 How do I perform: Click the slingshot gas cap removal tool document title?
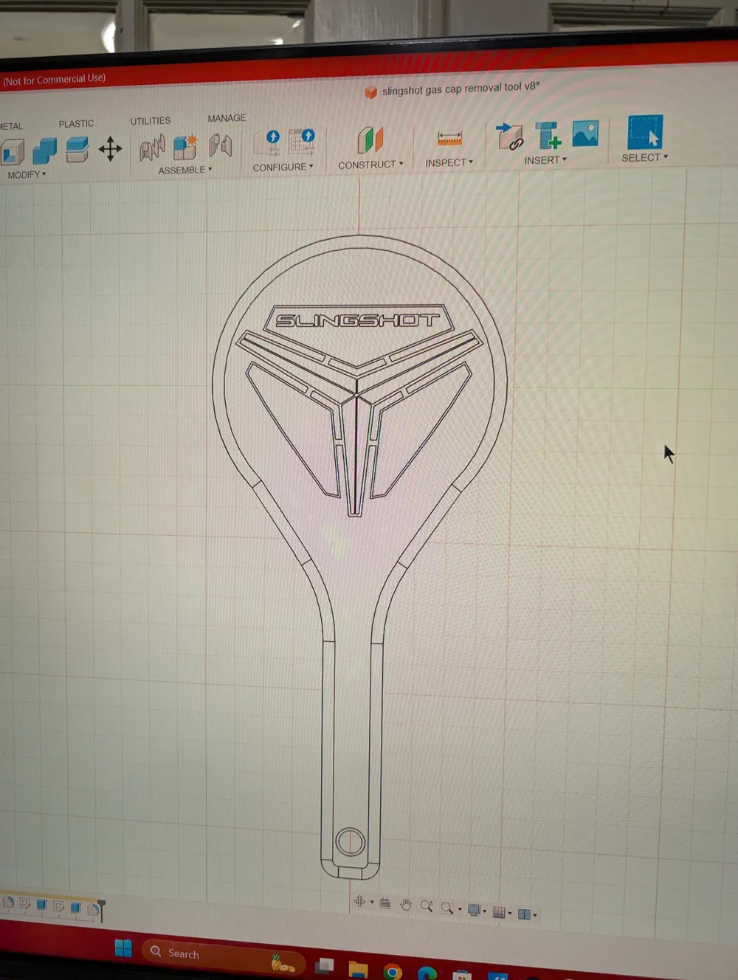point(461,89)
